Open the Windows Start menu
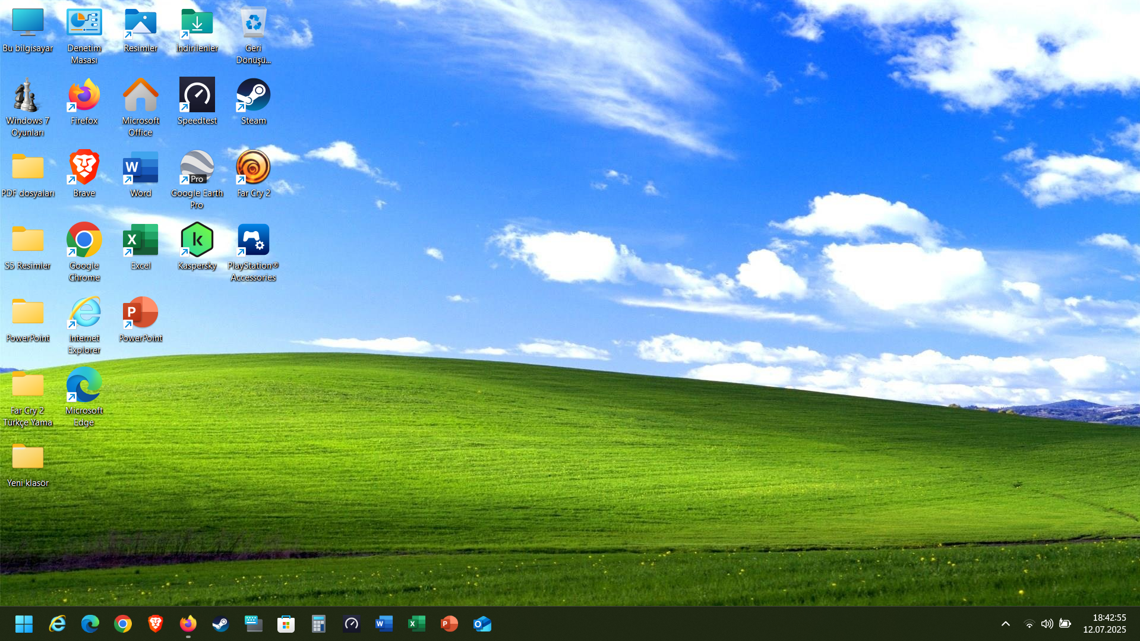1140x641 pixels. coord(24,624)
